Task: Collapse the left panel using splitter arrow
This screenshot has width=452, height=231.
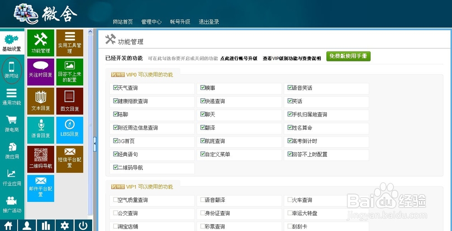Action: (95, 144)
